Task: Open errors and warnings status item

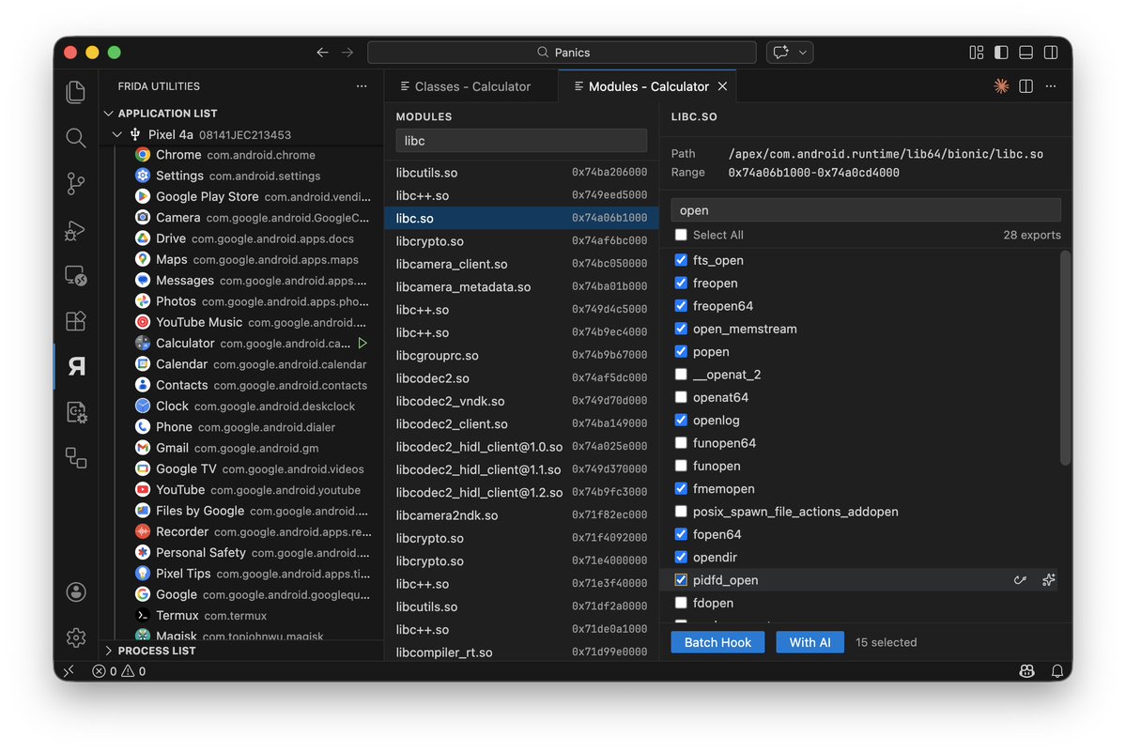Action: pyautogui.click(x=119, y=671)
